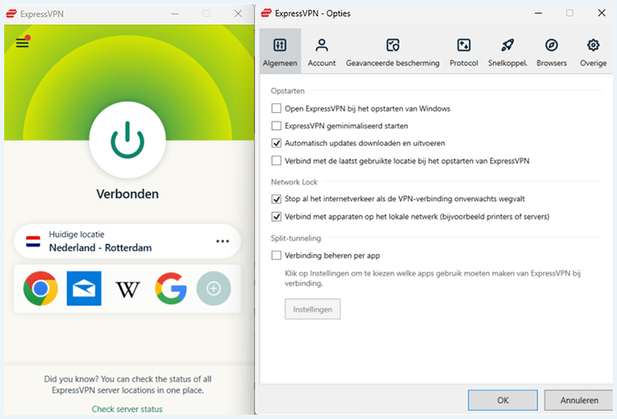Click the ExpressVPN logo in Opties title bar

(x=266, y=13)
